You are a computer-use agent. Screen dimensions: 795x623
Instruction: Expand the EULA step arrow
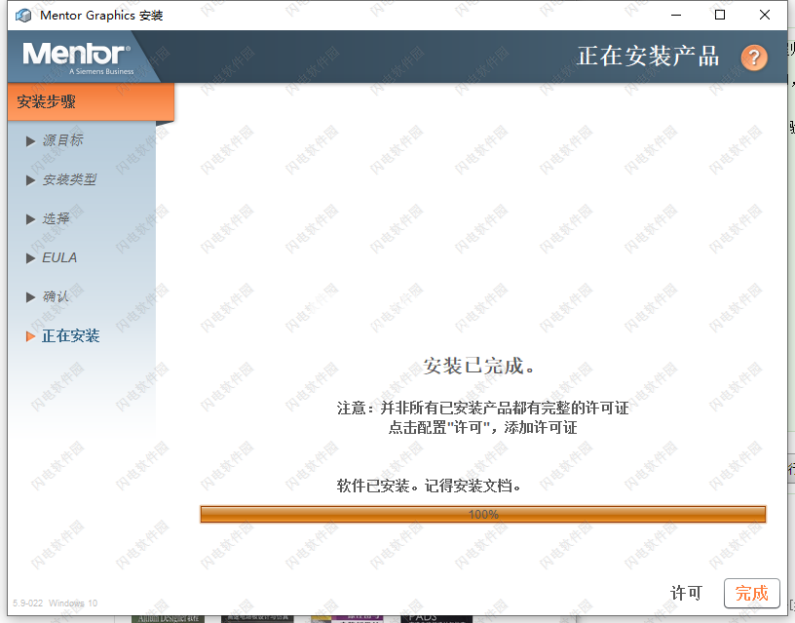pos(30,258)
